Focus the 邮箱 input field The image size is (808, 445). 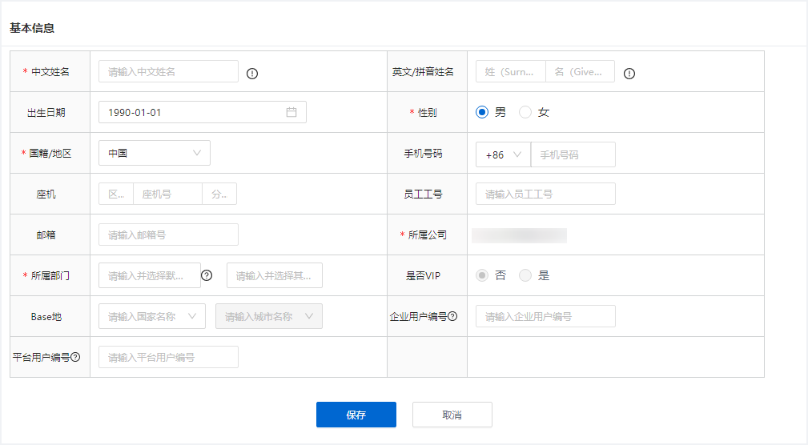(x=168, y=235)
